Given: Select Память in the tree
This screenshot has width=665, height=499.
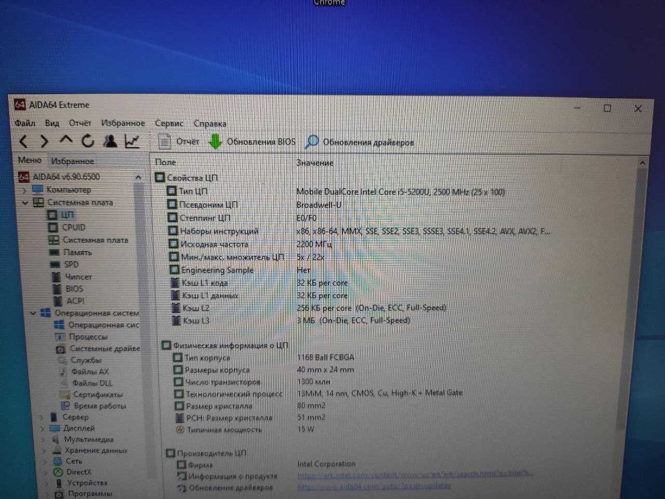Looking at the screenshot, I should [71, 252].
